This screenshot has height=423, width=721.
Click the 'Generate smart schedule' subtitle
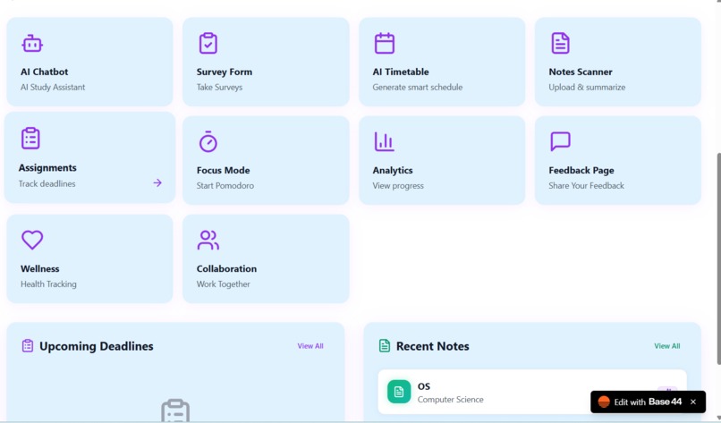point(418,87)
